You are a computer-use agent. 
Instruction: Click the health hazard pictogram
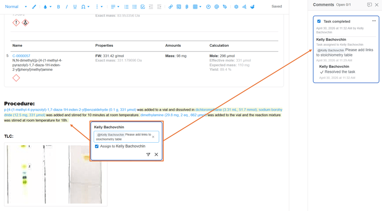pos(25,22)
